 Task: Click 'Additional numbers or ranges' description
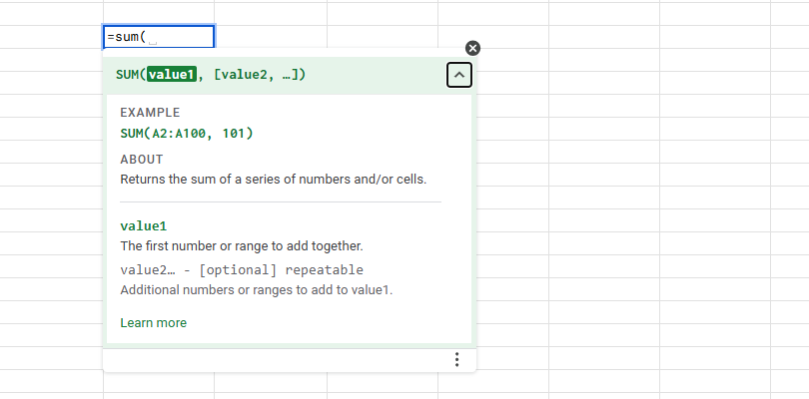(x=257, y=289)
